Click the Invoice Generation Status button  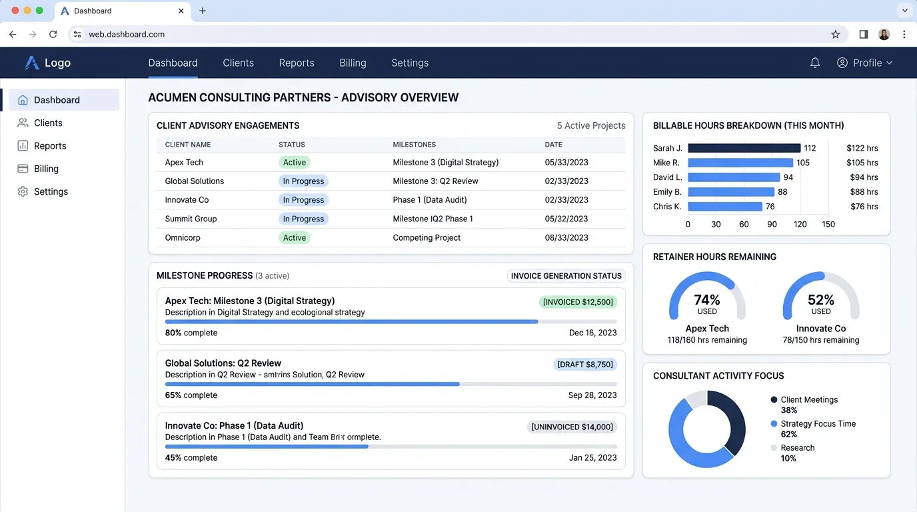pyautogui.click(x=566, y=275)
